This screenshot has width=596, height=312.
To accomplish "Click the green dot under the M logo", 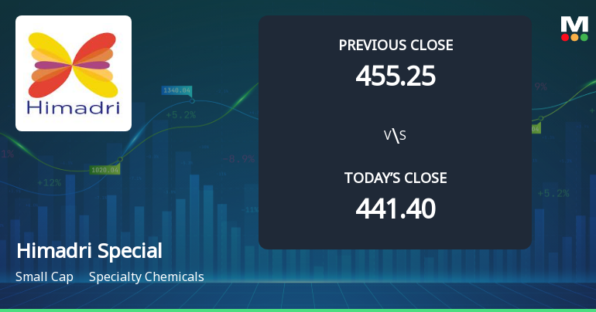I will [584, 37].
